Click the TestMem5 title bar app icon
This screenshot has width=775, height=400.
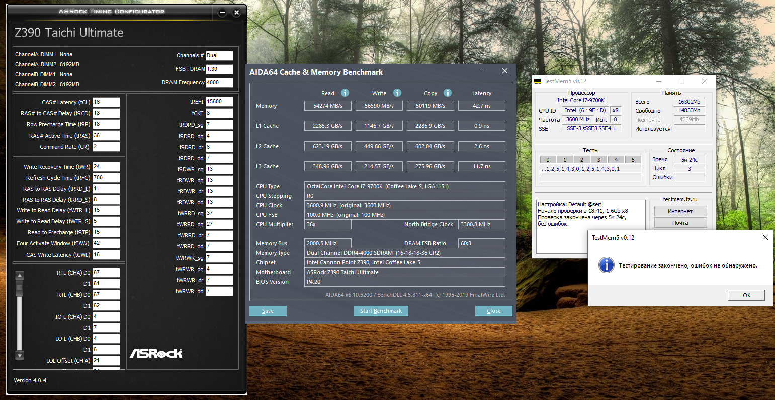pyautogui.click(x=538, y=81)
